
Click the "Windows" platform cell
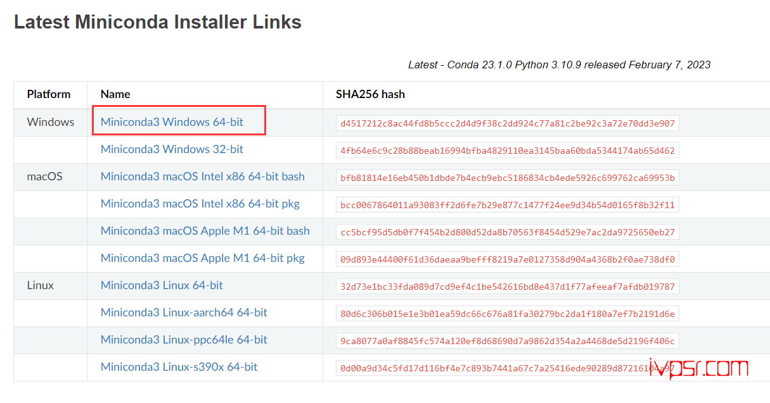(51, 122)
